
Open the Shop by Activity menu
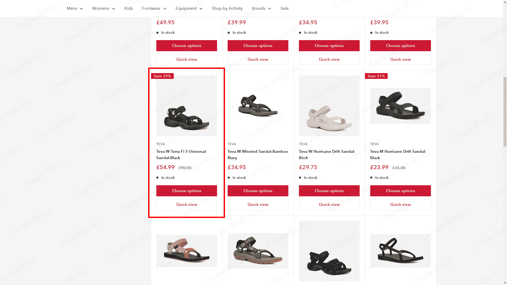(227, 8)
